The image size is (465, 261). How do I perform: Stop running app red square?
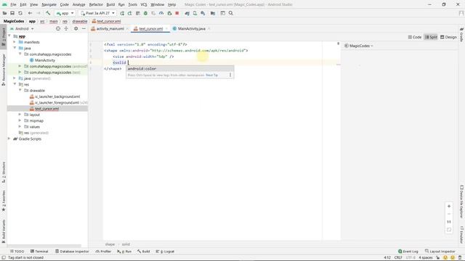[x=177, y=13]
